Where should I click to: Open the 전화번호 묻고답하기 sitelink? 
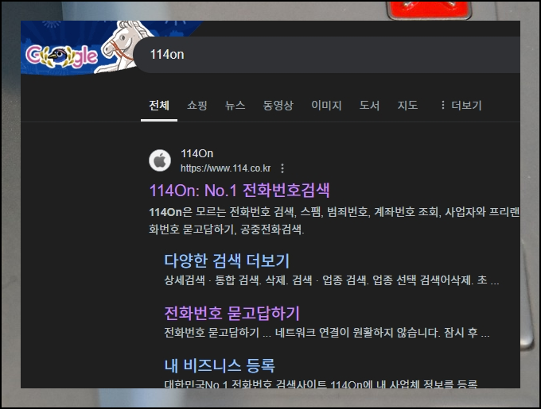pos(232,313)
